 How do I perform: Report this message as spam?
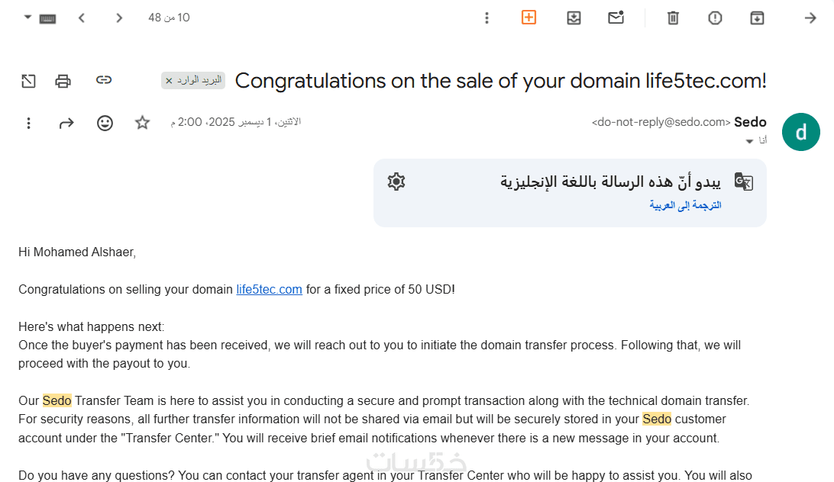click(715, 18)
